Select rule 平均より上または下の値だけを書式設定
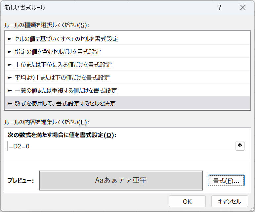 coord(128,78)
